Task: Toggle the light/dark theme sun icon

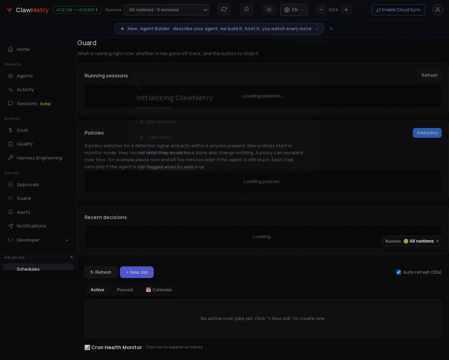Action: (269, 10)
